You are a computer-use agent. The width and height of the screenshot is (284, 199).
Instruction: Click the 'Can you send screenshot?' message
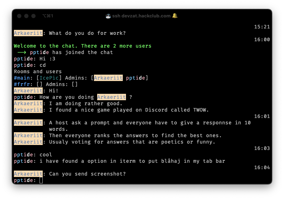[x=87, y=174]
